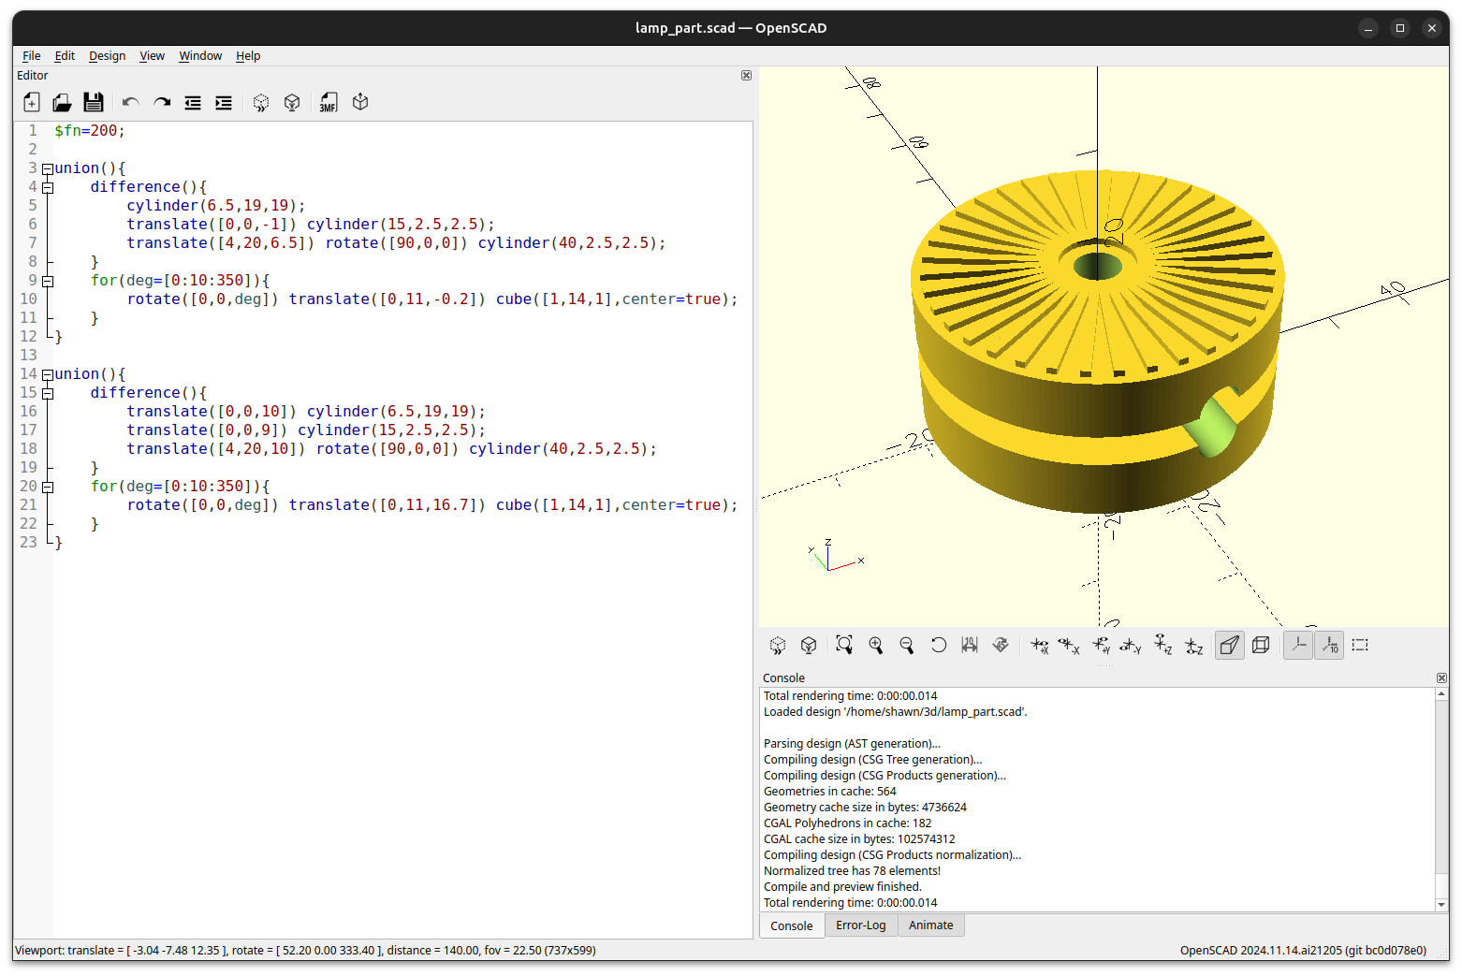Toggle the Show Scale Markers button
1462x976 pixels.
point(1329,645)
